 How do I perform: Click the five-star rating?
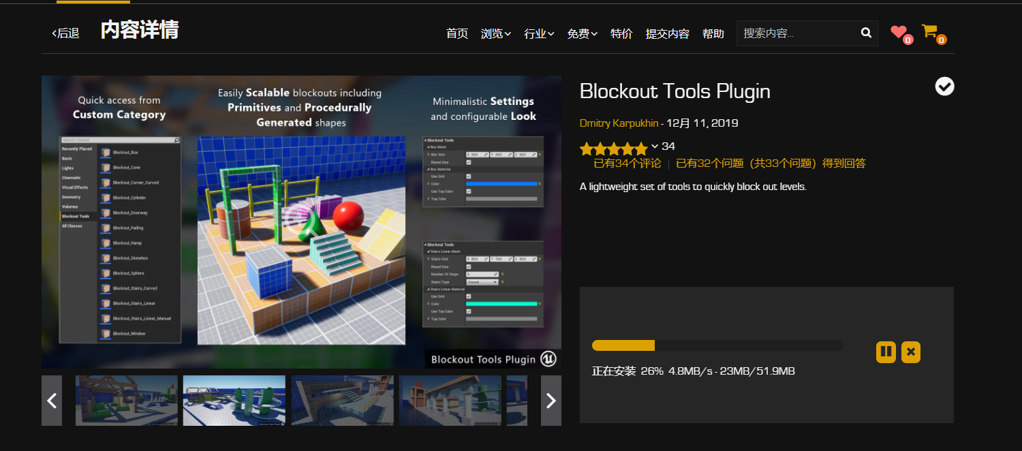point(614,148)
